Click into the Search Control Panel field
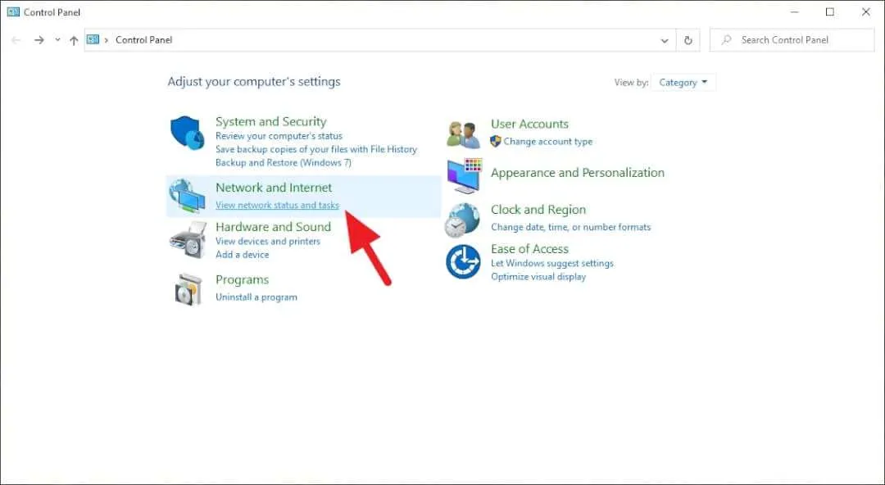885x485 pixels. click(x=792, y=40)
